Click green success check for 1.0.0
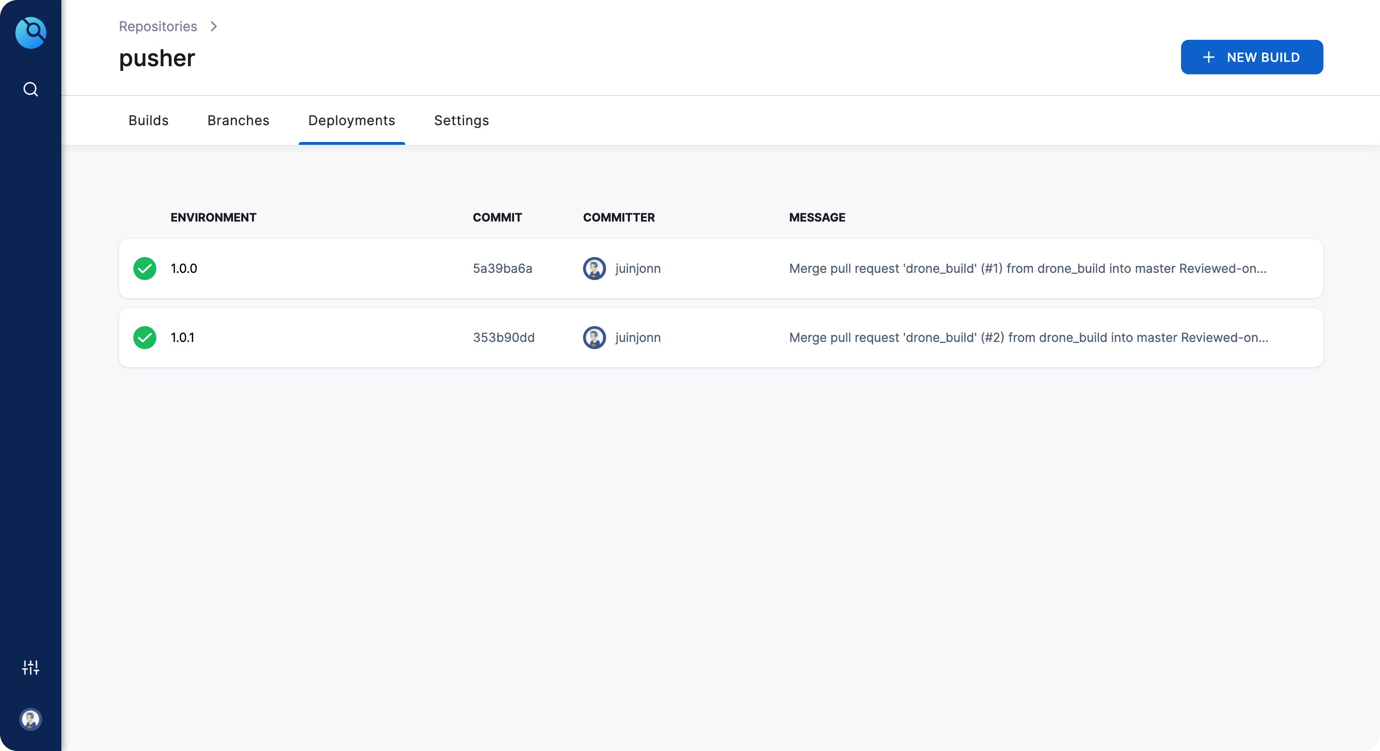Screen dimensions: 1380x751 pyautogui.click(x=145, y=269)
